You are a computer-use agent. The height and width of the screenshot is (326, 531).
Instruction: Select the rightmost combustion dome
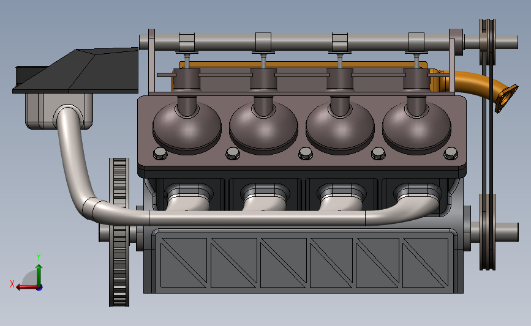[416, 127]
